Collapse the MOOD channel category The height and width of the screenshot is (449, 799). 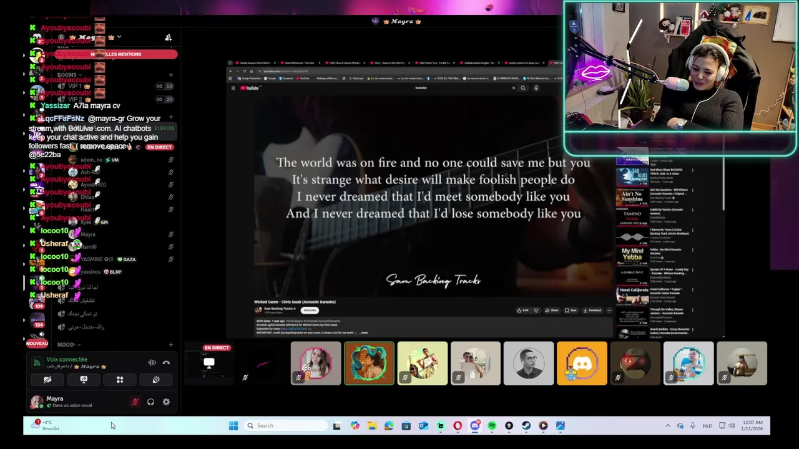coord(69,344)
